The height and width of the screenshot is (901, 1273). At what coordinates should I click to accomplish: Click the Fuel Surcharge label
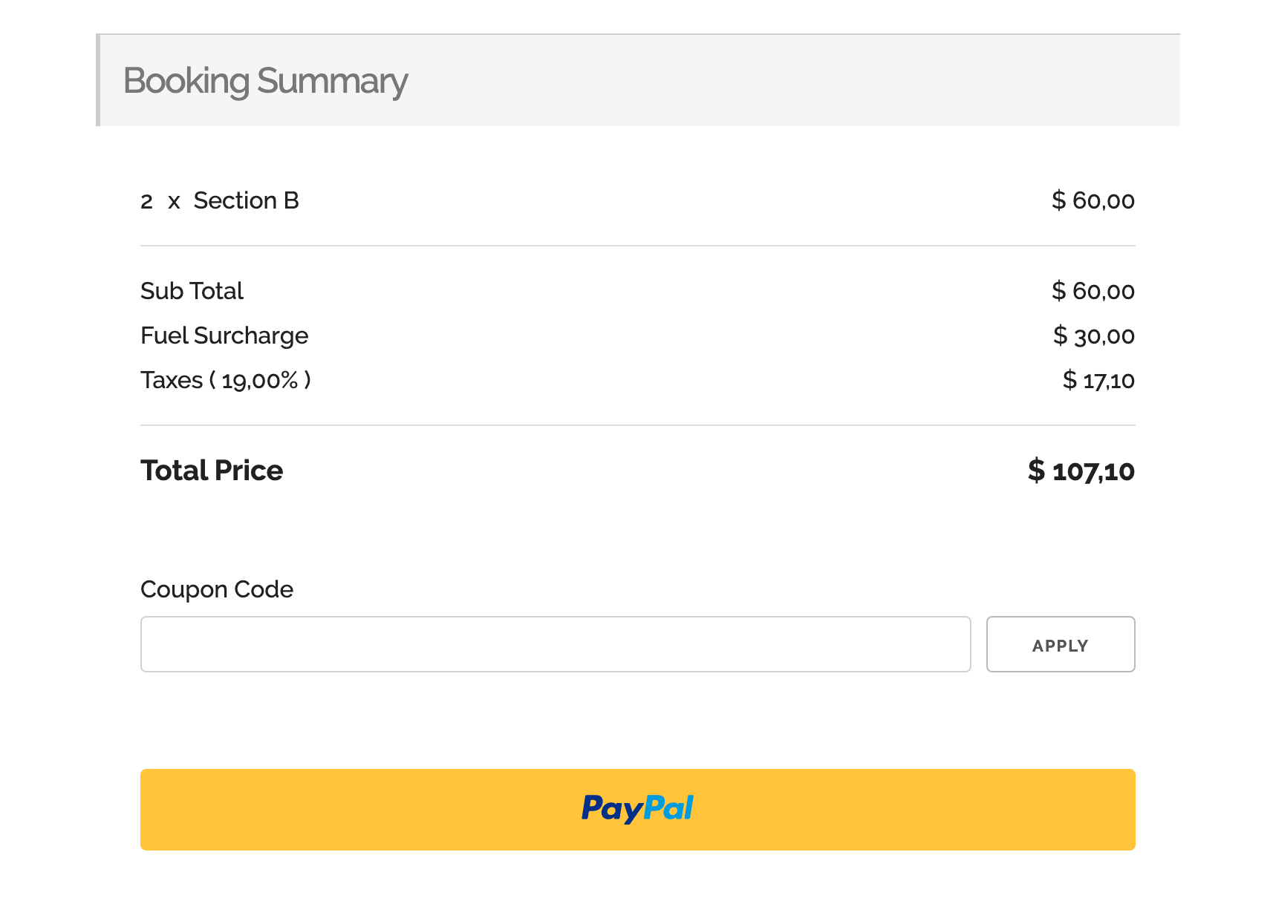click(224, 335)
